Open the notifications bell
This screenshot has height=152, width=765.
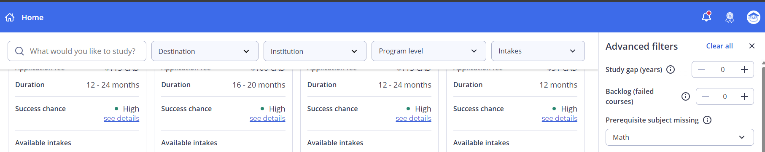706,17
